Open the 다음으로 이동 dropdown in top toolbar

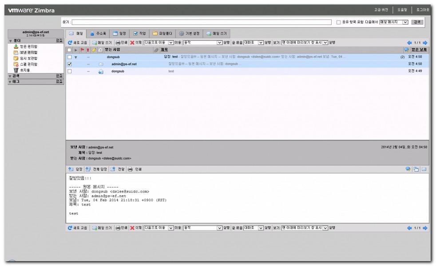(159, 43)
